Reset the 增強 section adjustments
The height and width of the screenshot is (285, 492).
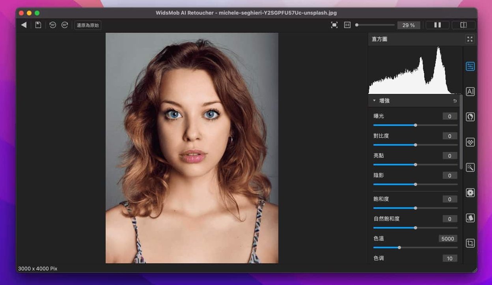tap(455, 101)
